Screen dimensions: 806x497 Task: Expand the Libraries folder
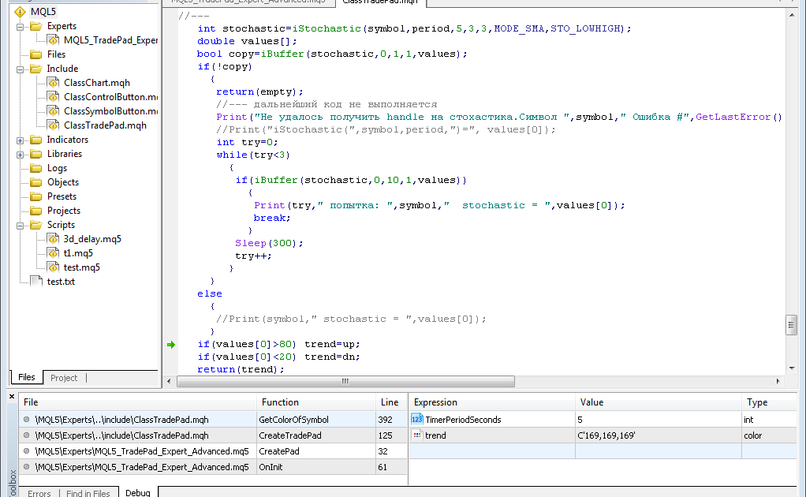tap(20, 154)
